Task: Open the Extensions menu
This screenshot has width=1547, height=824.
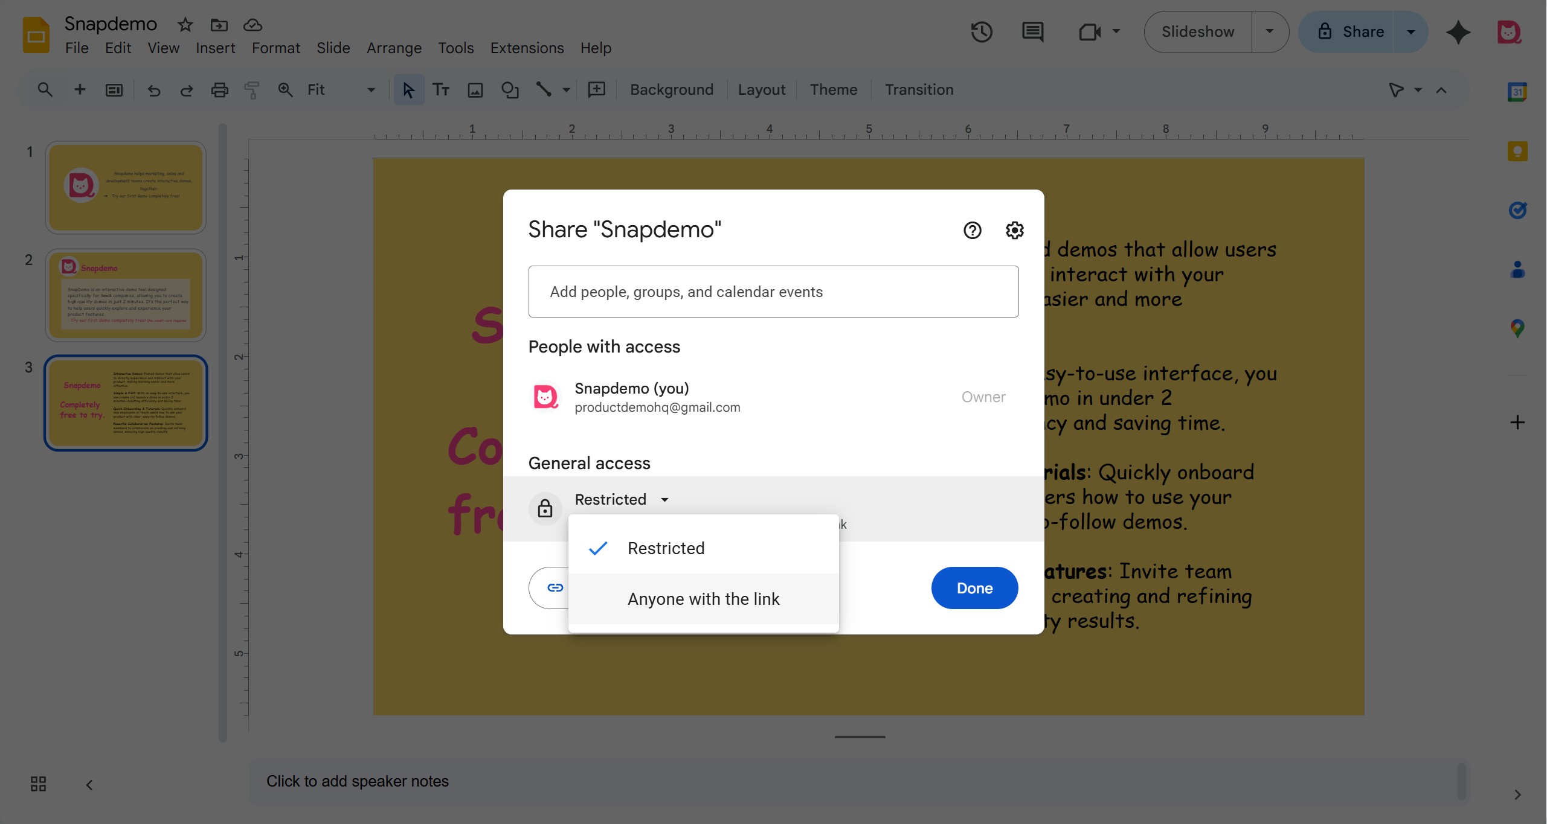Action: coord(527,48)
